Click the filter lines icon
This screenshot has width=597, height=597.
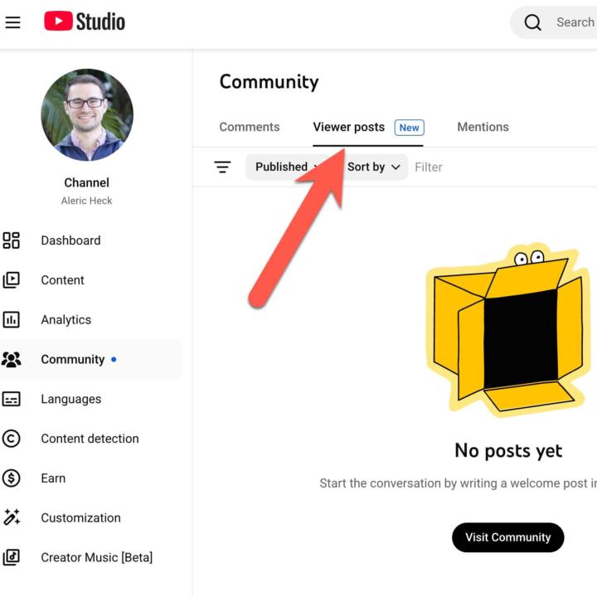click(222, 167)
